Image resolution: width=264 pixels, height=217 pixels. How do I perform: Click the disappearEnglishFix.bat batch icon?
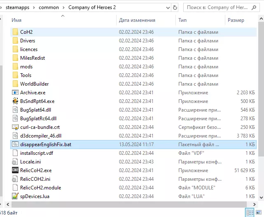15,144
